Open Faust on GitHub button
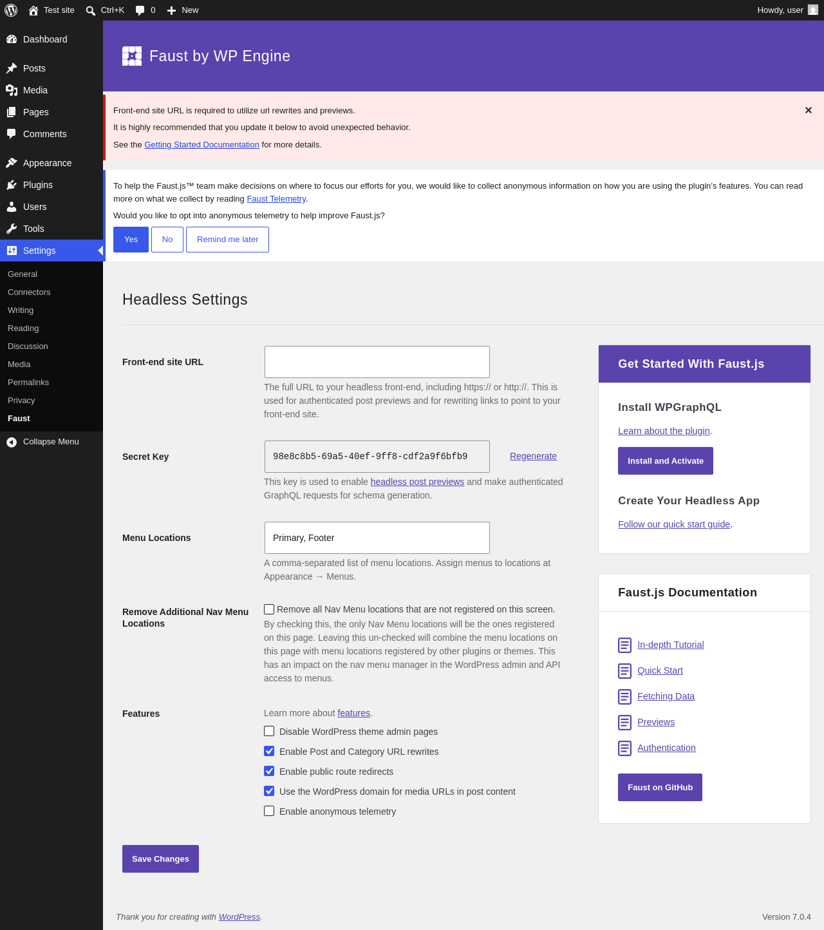The image size is (824, 930). click(x=660, y=787)
